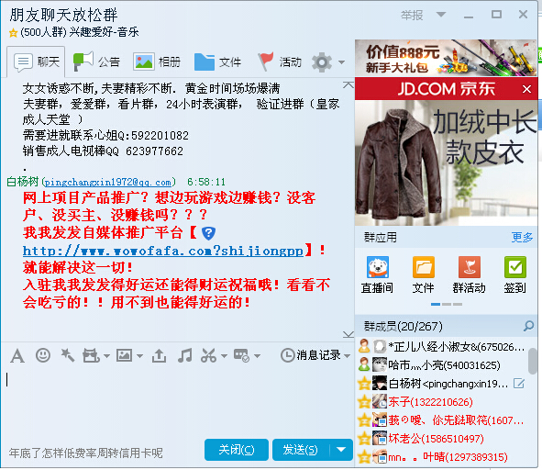Open the wowofafa.com link in chat

point(163,251)
